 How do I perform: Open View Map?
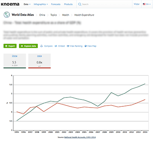(x=92, y=46)
